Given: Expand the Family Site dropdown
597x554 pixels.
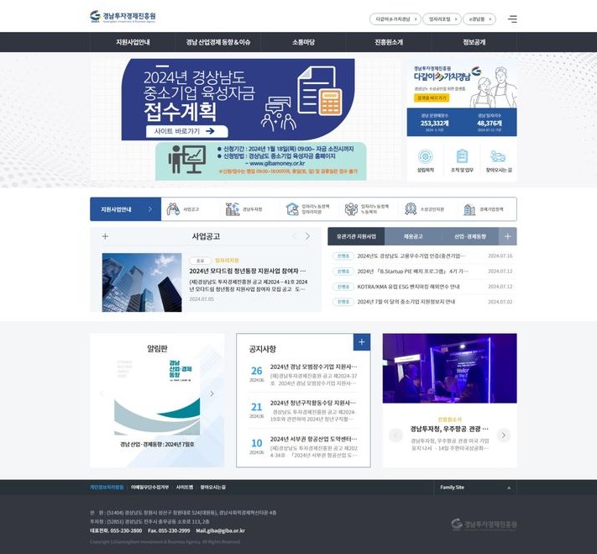Looking at the screenshot, I should [x=474, y=488].
